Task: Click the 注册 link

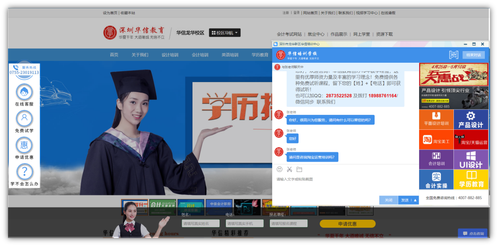Action: click(x=286, y=13)
